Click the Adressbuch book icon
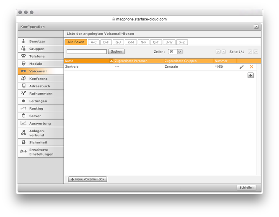The width and height of the screenshot is (279, 217). pos(23,86)
